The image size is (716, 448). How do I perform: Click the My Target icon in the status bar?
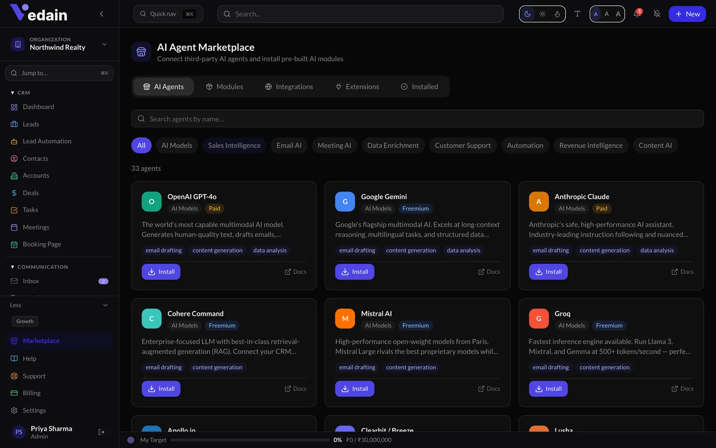pyautogui.click(x=131, y=440)
